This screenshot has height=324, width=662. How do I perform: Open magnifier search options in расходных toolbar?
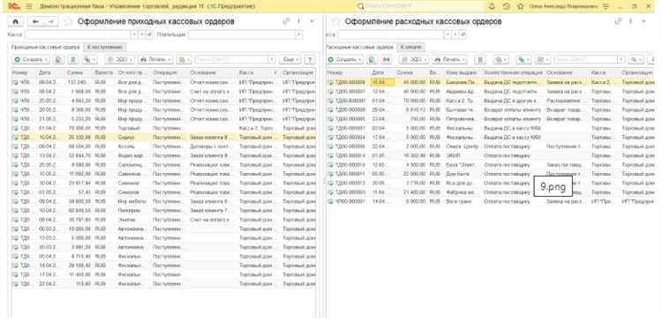coord(636,59)
